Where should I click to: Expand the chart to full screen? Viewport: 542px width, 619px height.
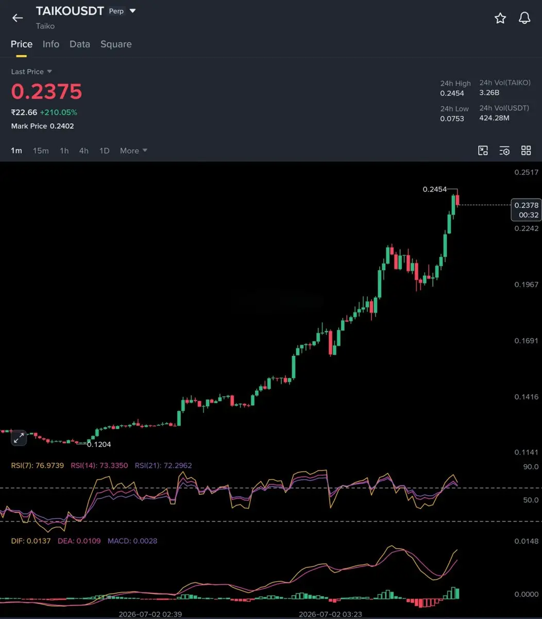(x=19, y=438)
